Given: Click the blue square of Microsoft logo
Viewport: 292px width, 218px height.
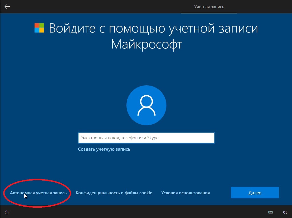Looking at the screenshot, I should 37,31.
